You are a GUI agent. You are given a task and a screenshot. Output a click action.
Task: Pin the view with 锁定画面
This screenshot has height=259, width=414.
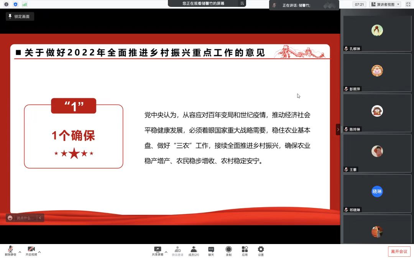20,16
